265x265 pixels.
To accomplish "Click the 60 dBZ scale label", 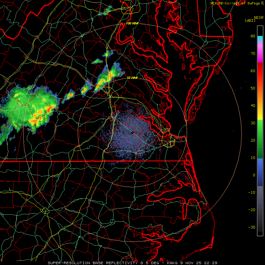I will click(x=253, y=71).
